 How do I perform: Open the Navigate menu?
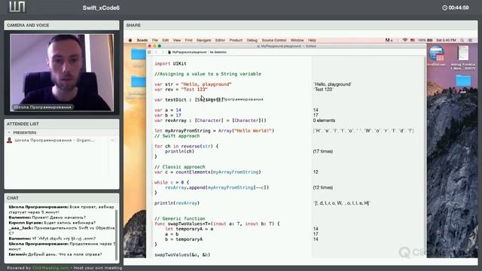(x=203, y=40)
